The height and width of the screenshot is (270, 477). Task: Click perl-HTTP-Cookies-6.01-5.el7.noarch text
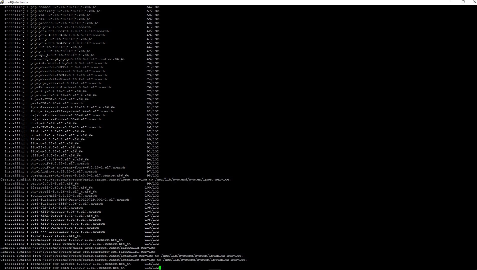point(66,220)
